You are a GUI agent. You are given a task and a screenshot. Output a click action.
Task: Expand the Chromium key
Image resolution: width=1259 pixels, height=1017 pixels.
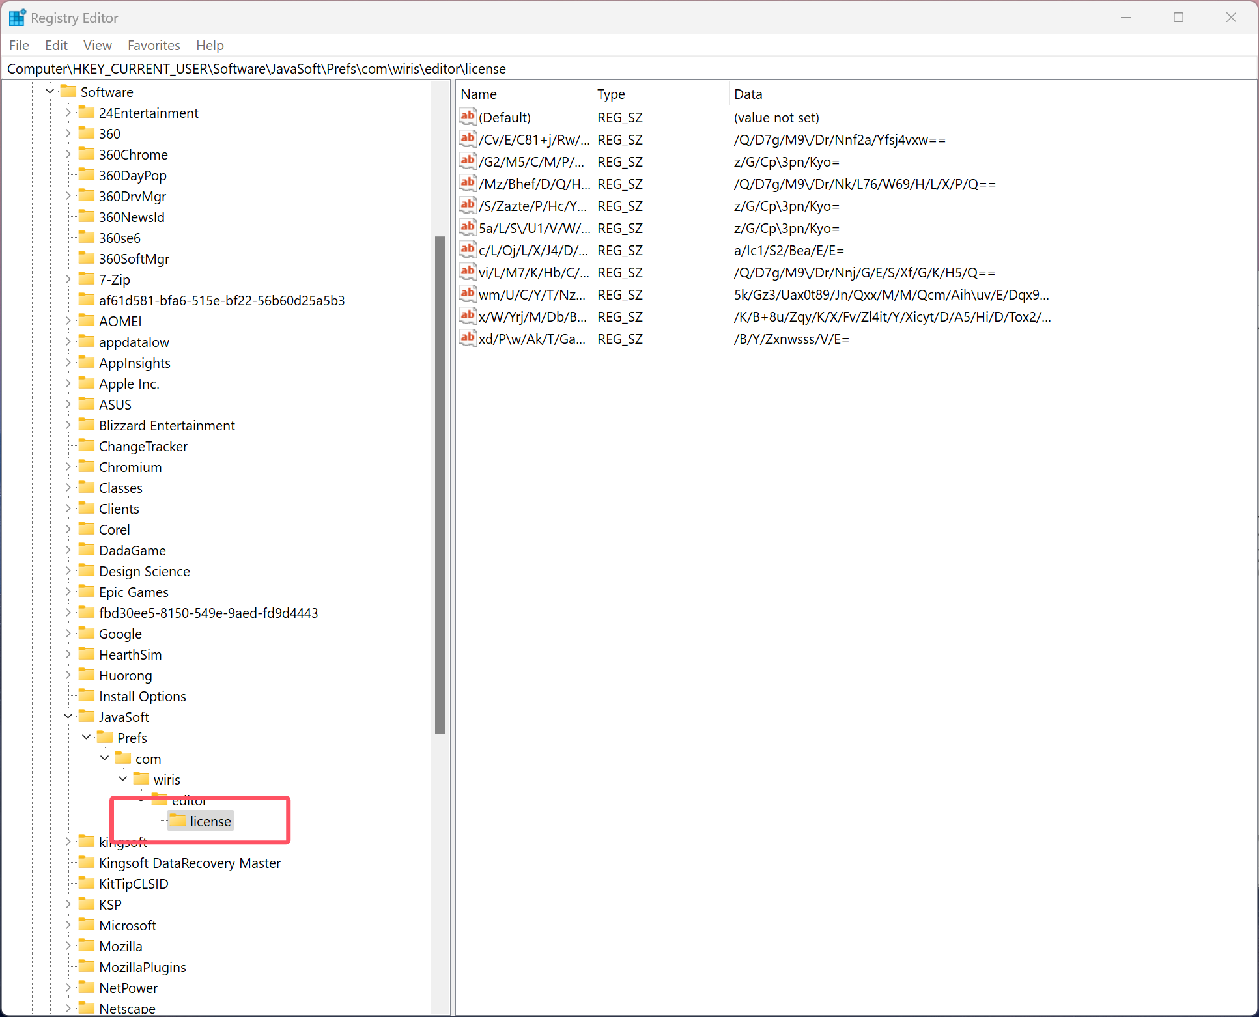click(68, 467)
